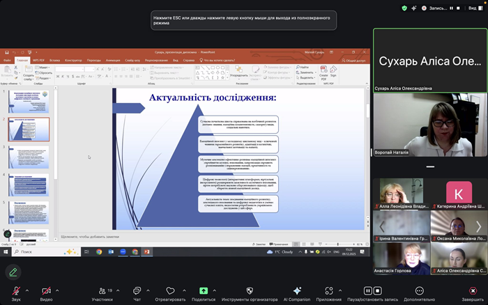Select Воропай Наталія's video thumbnail
The width and height of the screenshot is (488, 305).
click(x=429, y=127)
